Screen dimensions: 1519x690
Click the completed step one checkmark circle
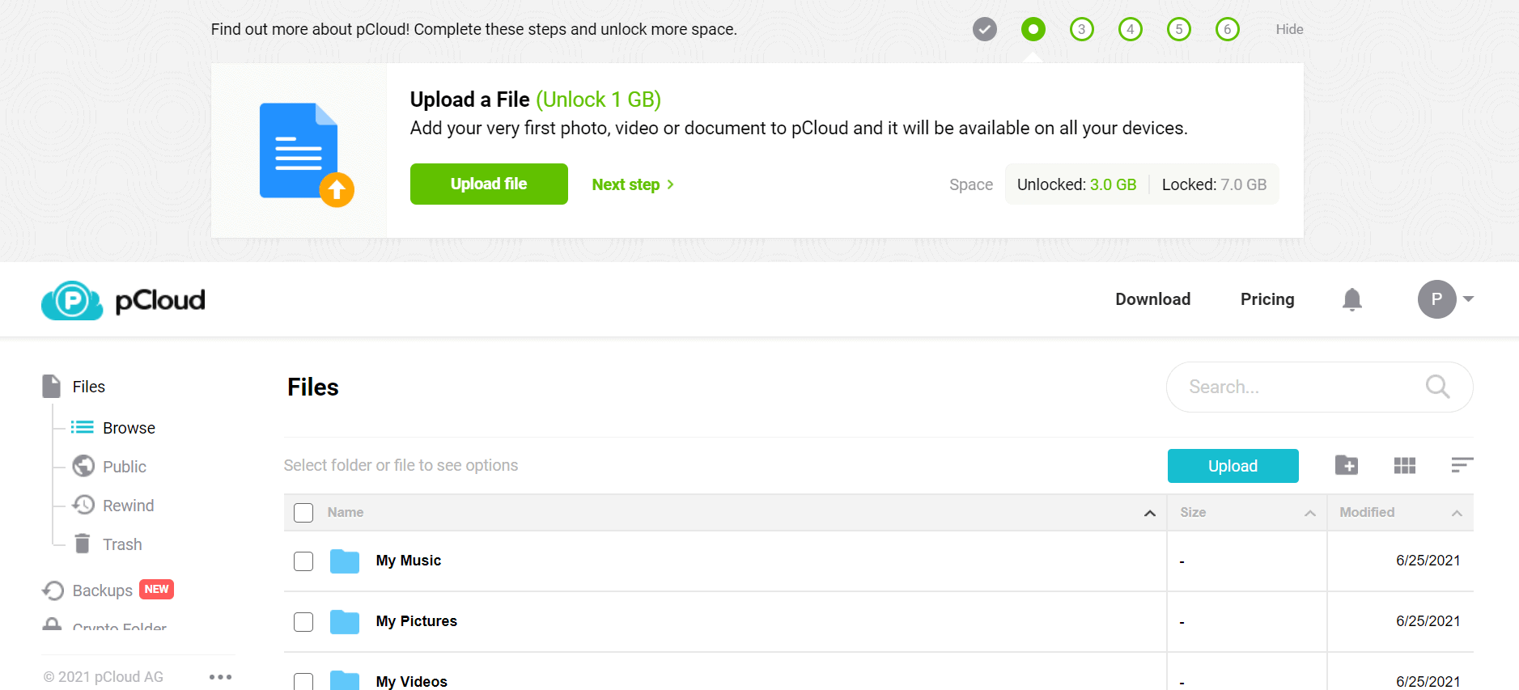pos(984,29)
